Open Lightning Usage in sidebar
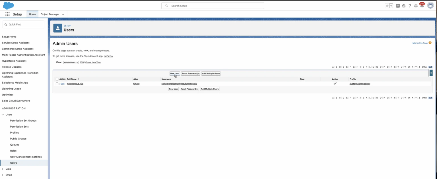 coord(11,89)
